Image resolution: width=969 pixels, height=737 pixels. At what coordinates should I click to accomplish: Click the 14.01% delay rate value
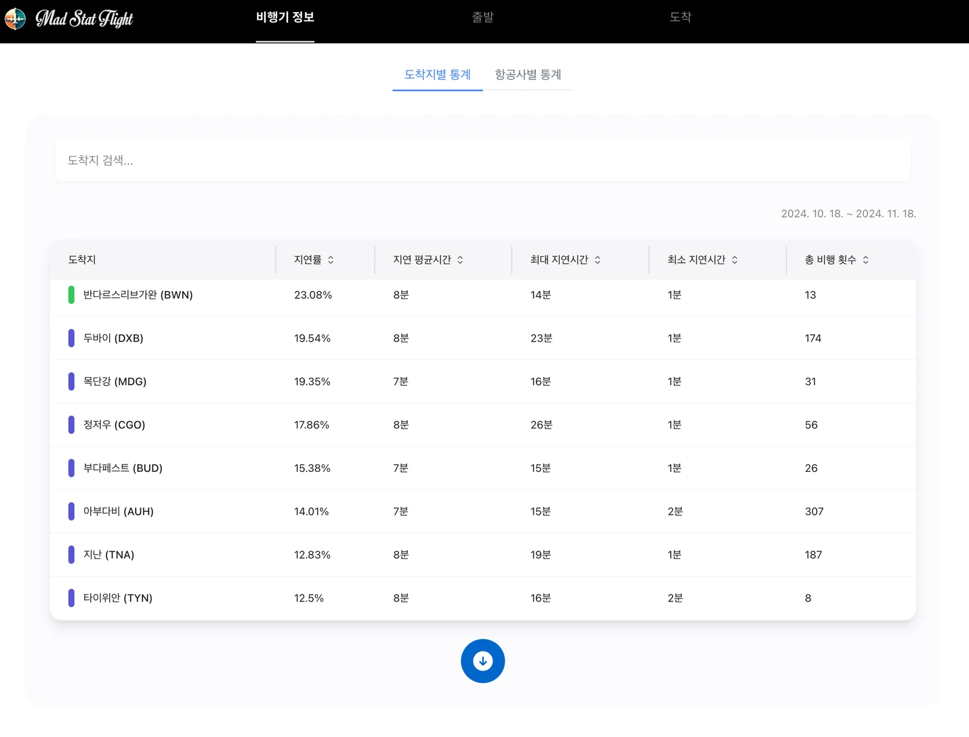tap(312, 512)
